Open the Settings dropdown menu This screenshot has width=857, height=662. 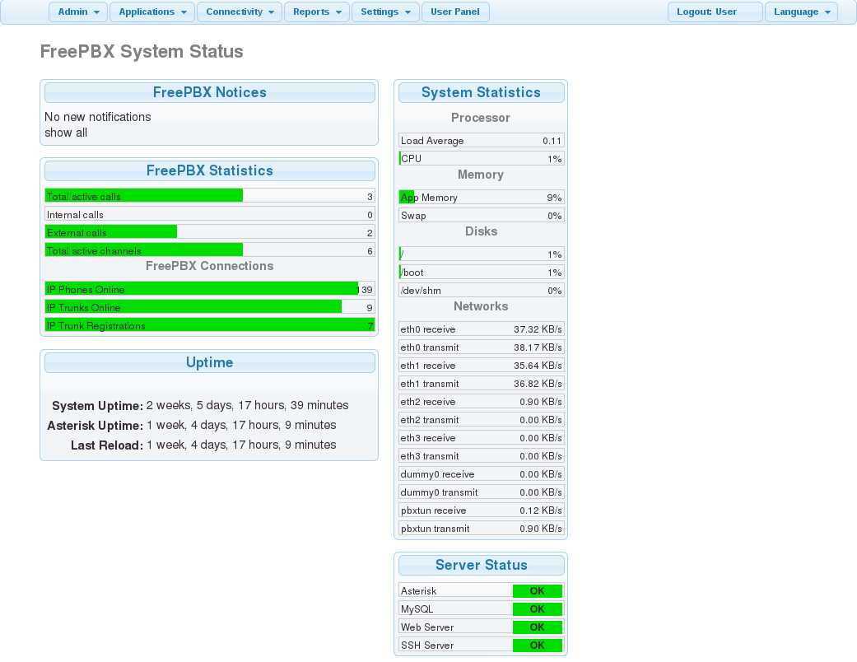coord(385,12)
